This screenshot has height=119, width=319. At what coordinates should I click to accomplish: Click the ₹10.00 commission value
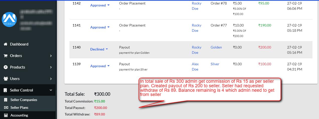pyautogui.click(x=238, y=25)
